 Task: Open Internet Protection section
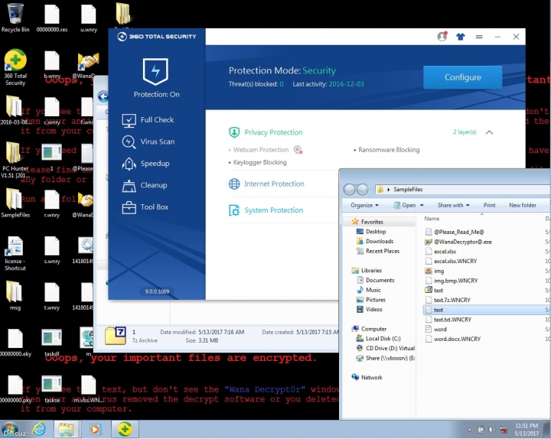tap(274, 184)
